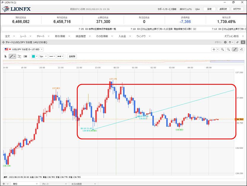Open the その他情報 other info menu
Viewport: 247px width, 186px height.
click(104, 36)
